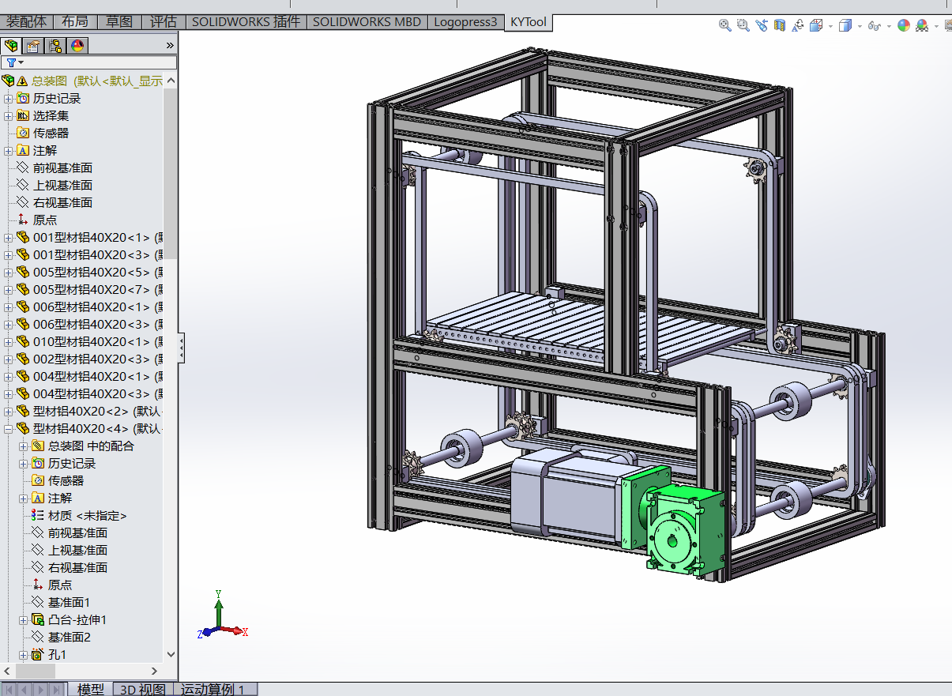Click the Display Style cube icon
The image size is (952, 696).
845,25
